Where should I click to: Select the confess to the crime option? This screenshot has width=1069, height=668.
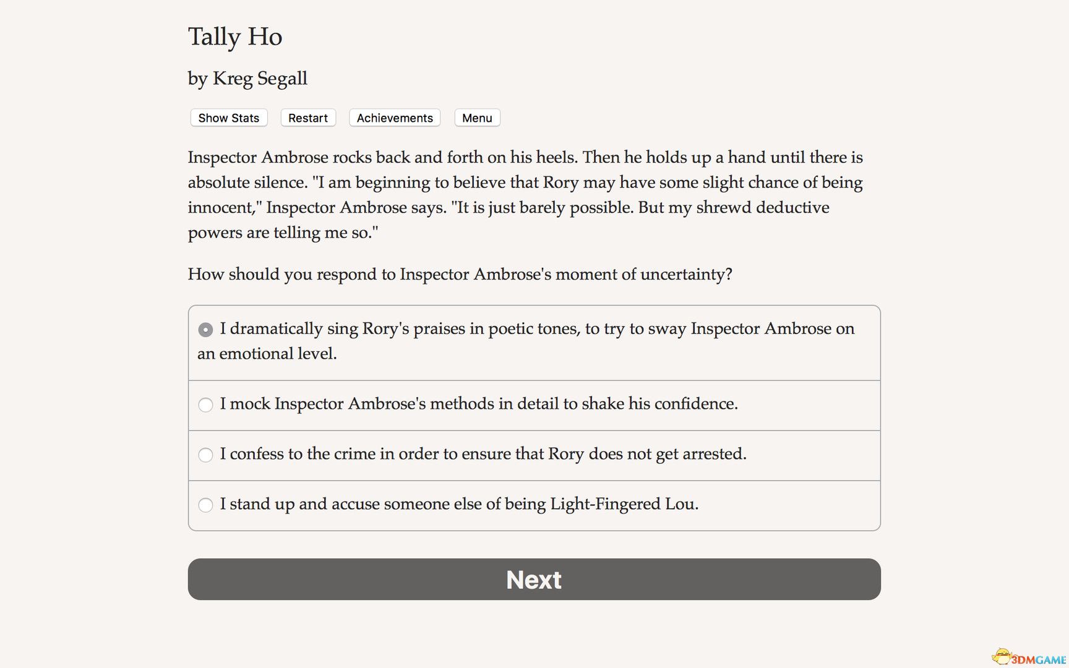[205, 455]
